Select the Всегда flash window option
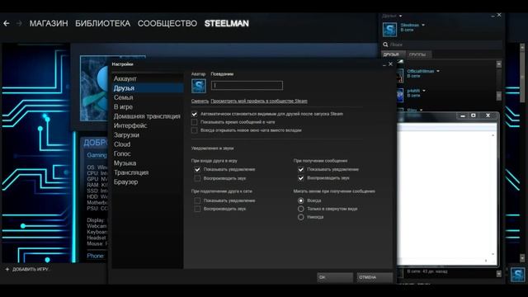This screenshot has width=528, height=297. (300, 200)
